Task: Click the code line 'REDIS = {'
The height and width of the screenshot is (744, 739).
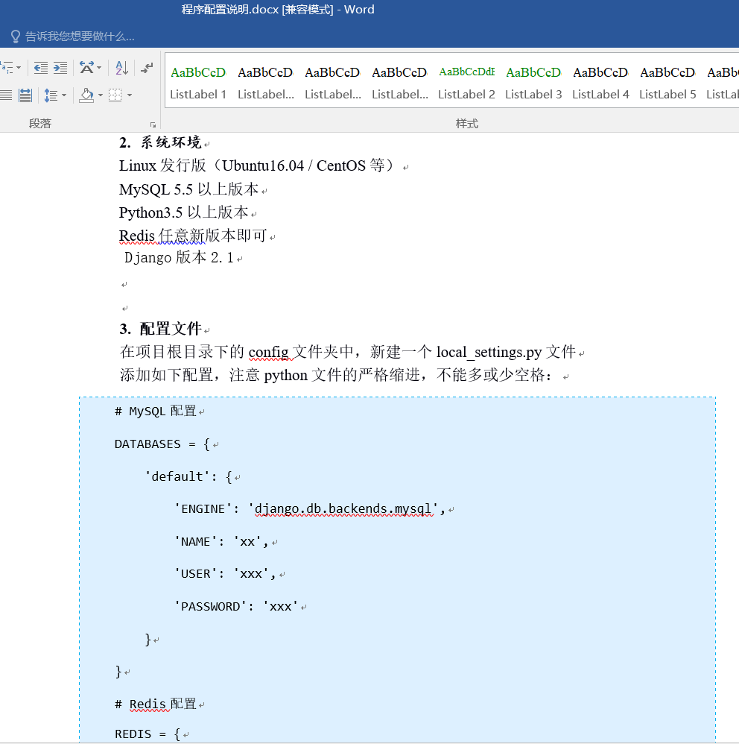Action: (148, 734)
